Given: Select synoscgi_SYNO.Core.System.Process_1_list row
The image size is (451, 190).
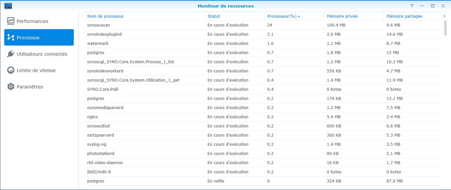Looking at the screenshot, I should (x=264, y=62).
